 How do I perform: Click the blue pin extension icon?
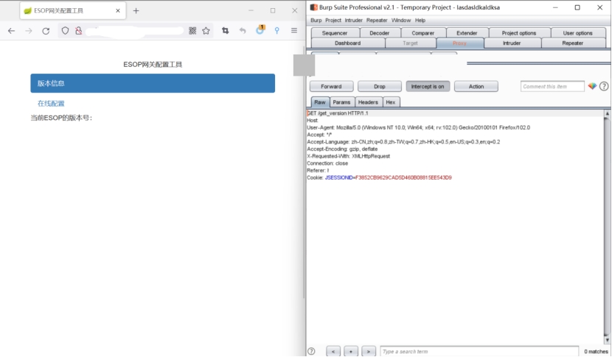pyautogui.click(x=277, y=30)
